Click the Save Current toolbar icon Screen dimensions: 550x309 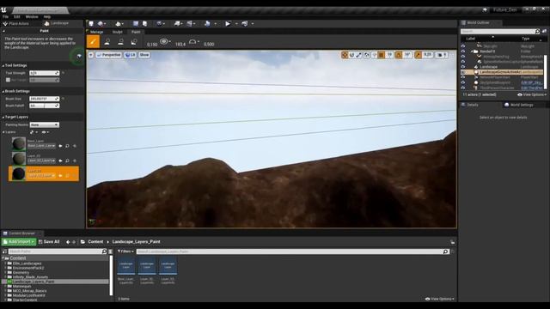click(91, 23)
